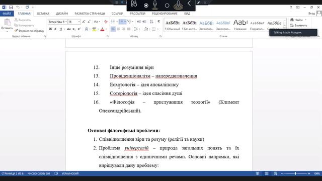Apply the Без интервала style
Screen dimensions: 322x181
tap(189, 25)
